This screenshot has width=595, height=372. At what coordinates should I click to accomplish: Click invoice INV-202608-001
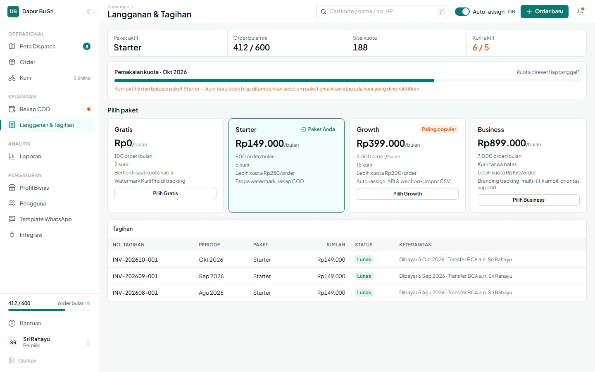[x=135, y=293]
